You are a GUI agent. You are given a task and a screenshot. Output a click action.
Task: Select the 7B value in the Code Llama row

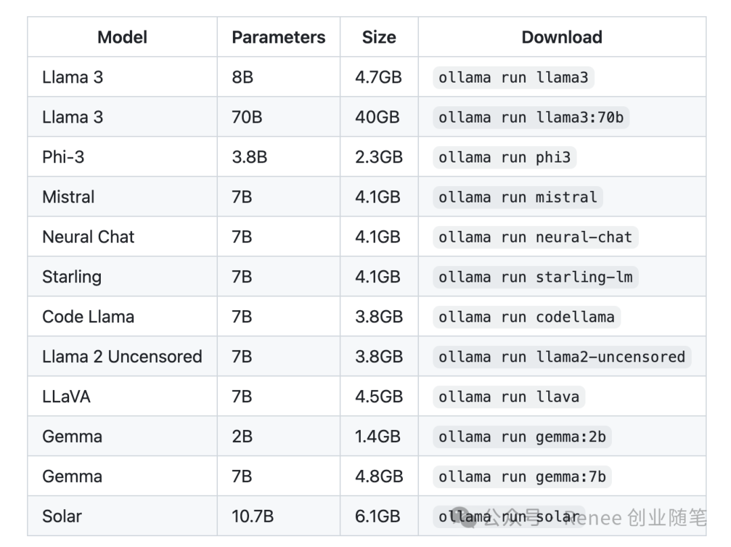click(x=242, y=317)
